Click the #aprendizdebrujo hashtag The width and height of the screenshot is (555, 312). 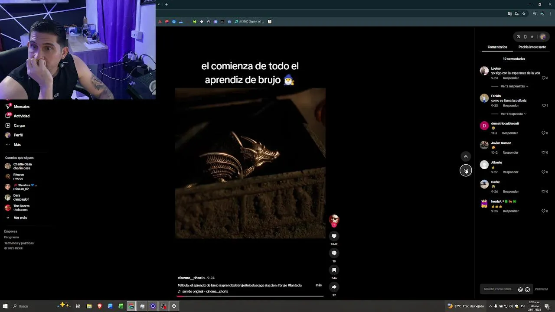pyautogui.click(x=232, y=285)
